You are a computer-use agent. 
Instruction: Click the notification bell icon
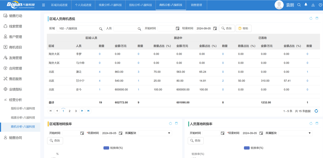coord(306,5)
